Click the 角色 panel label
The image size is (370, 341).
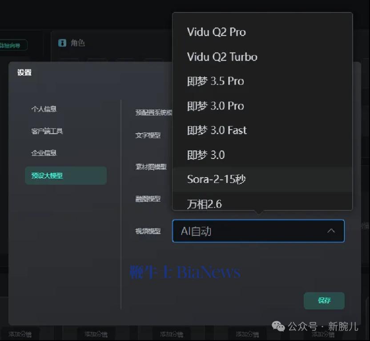coord(78,43)
